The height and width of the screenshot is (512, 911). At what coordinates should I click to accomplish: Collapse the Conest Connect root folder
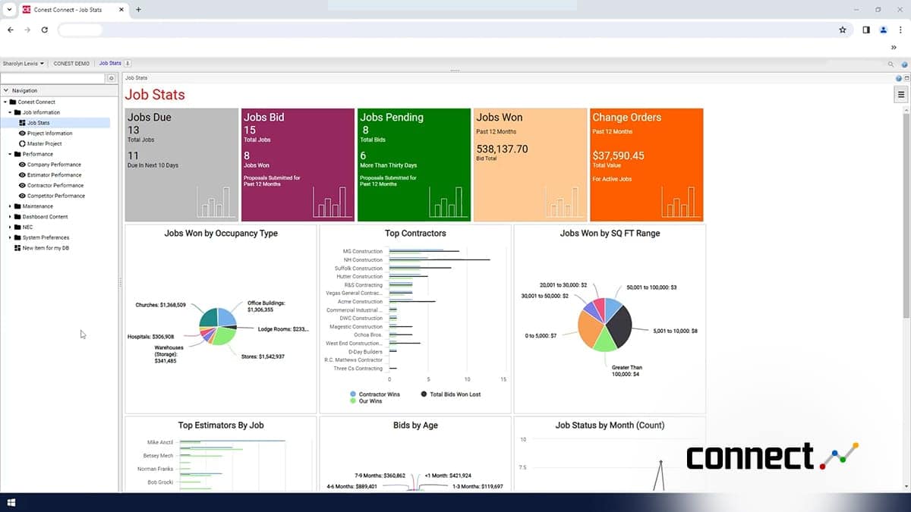pyautogui.click(x=5, y=102)
